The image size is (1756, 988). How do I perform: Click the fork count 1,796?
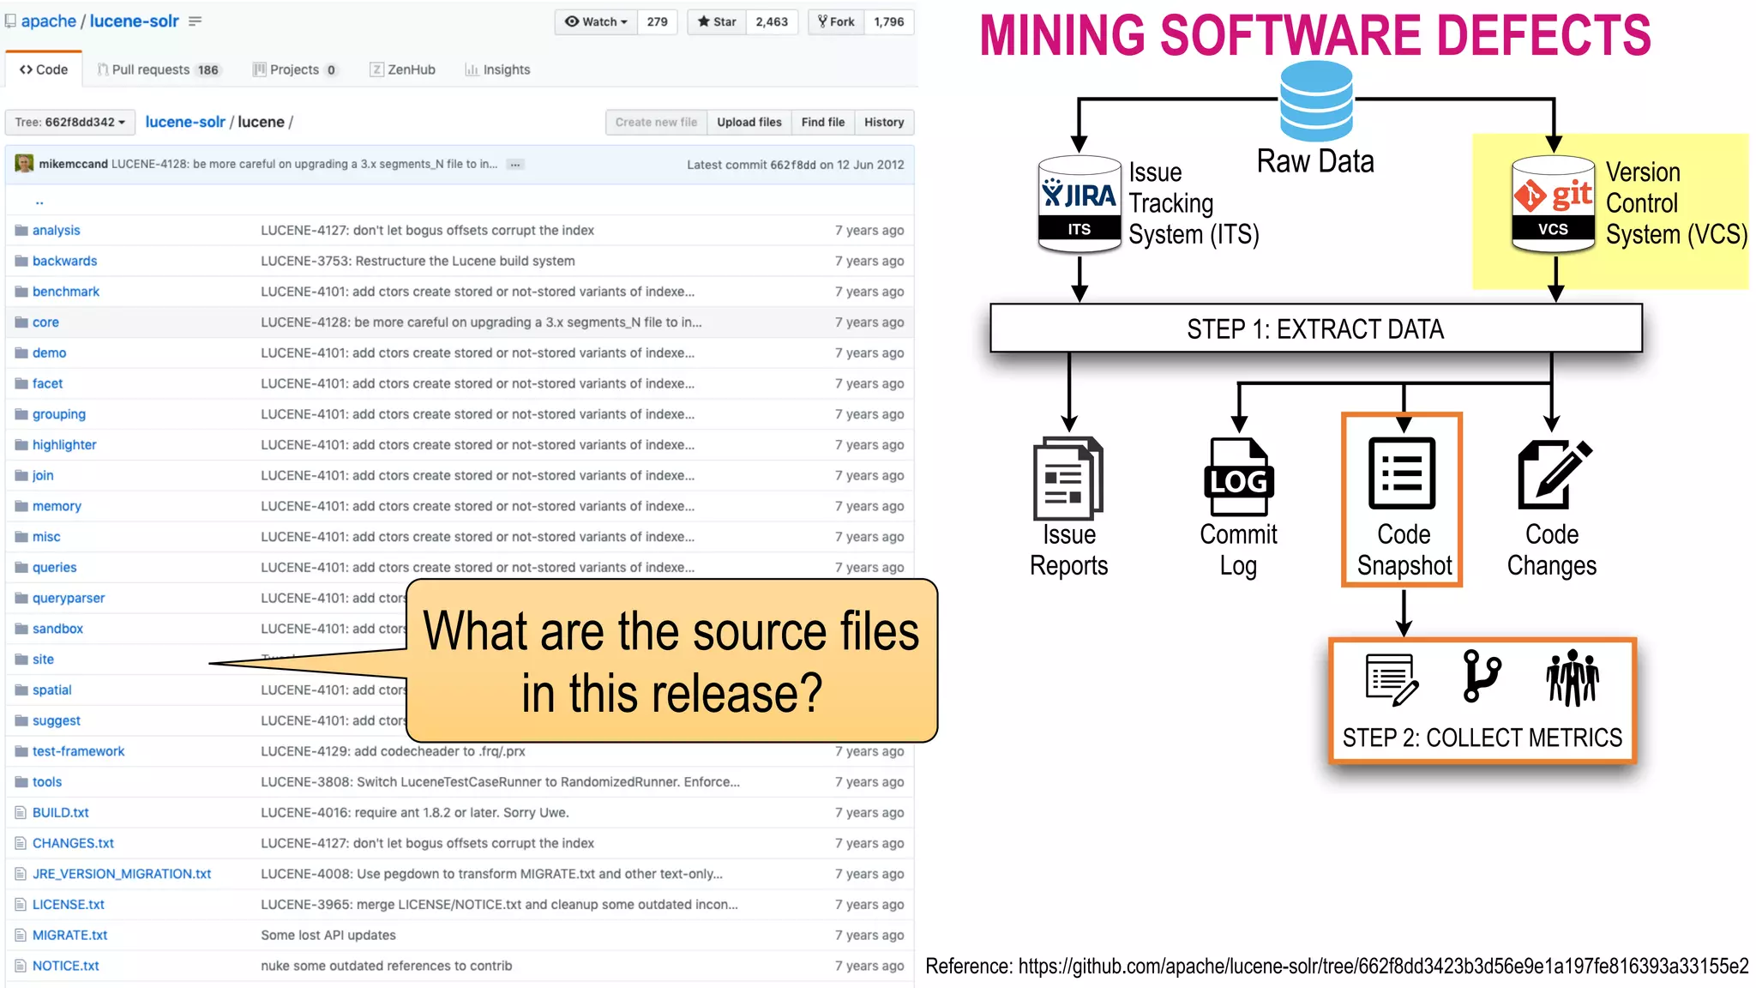[889, 21]
